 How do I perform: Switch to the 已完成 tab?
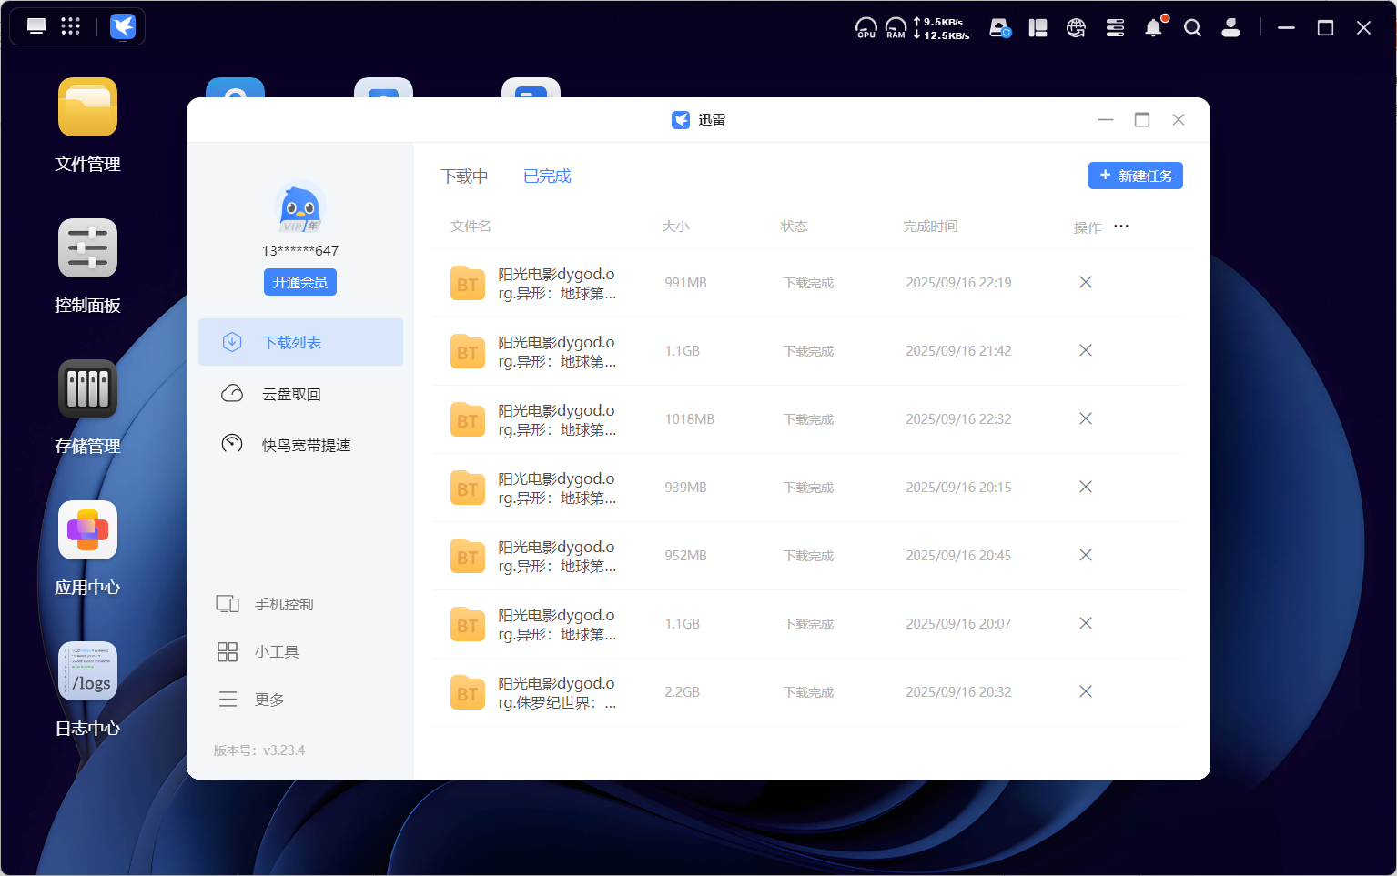click(547, 176)
